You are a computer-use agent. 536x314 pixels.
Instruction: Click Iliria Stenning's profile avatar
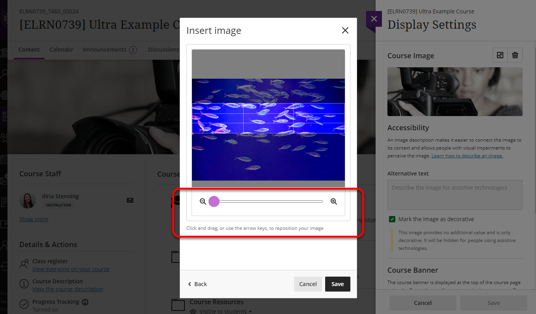[28, 201]
